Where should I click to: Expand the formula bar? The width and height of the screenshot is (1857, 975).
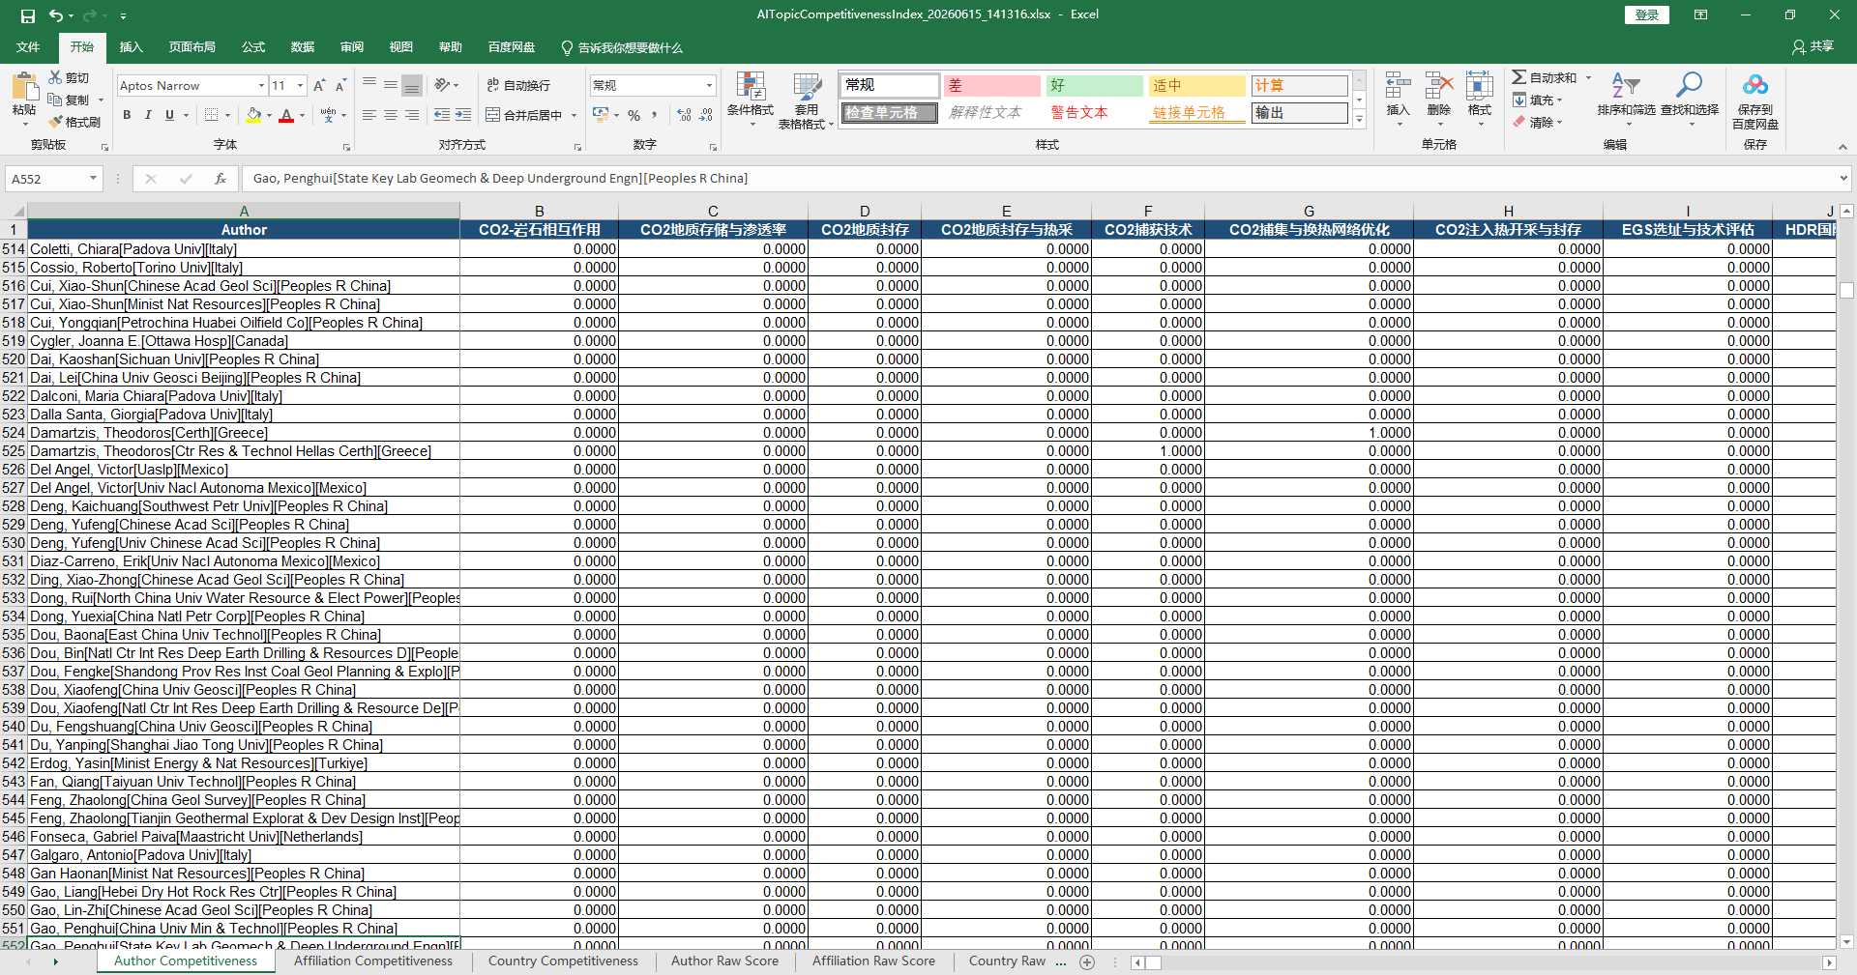(1843, 179)
